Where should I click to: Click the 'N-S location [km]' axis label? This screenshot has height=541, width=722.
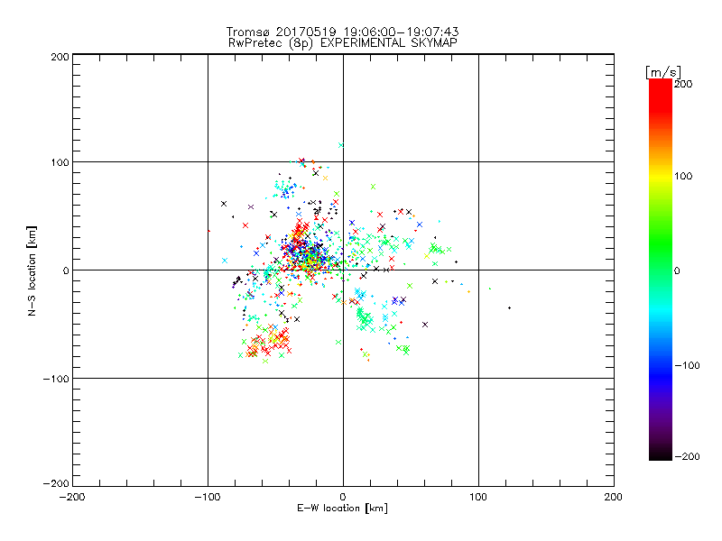click(x=32, y=270)
